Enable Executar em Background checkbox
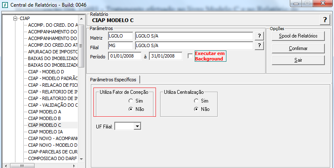The height and width of the screenshot is (168, 334). click(x=190, y=56)
